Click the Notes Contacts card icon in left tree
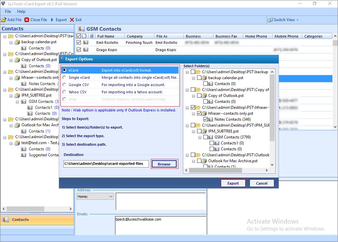This screenshot has height=242, width=338. [23, 84]
